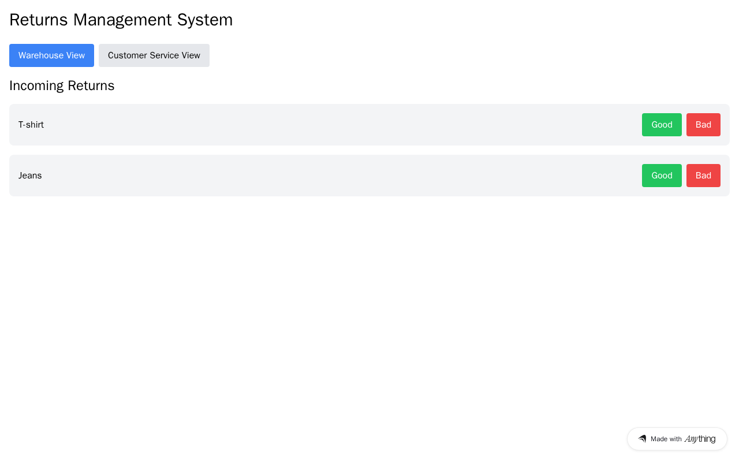Click the word "Incoming" in the subheading
The height and width of the screenshot is (462, 739).
[36, 85]
